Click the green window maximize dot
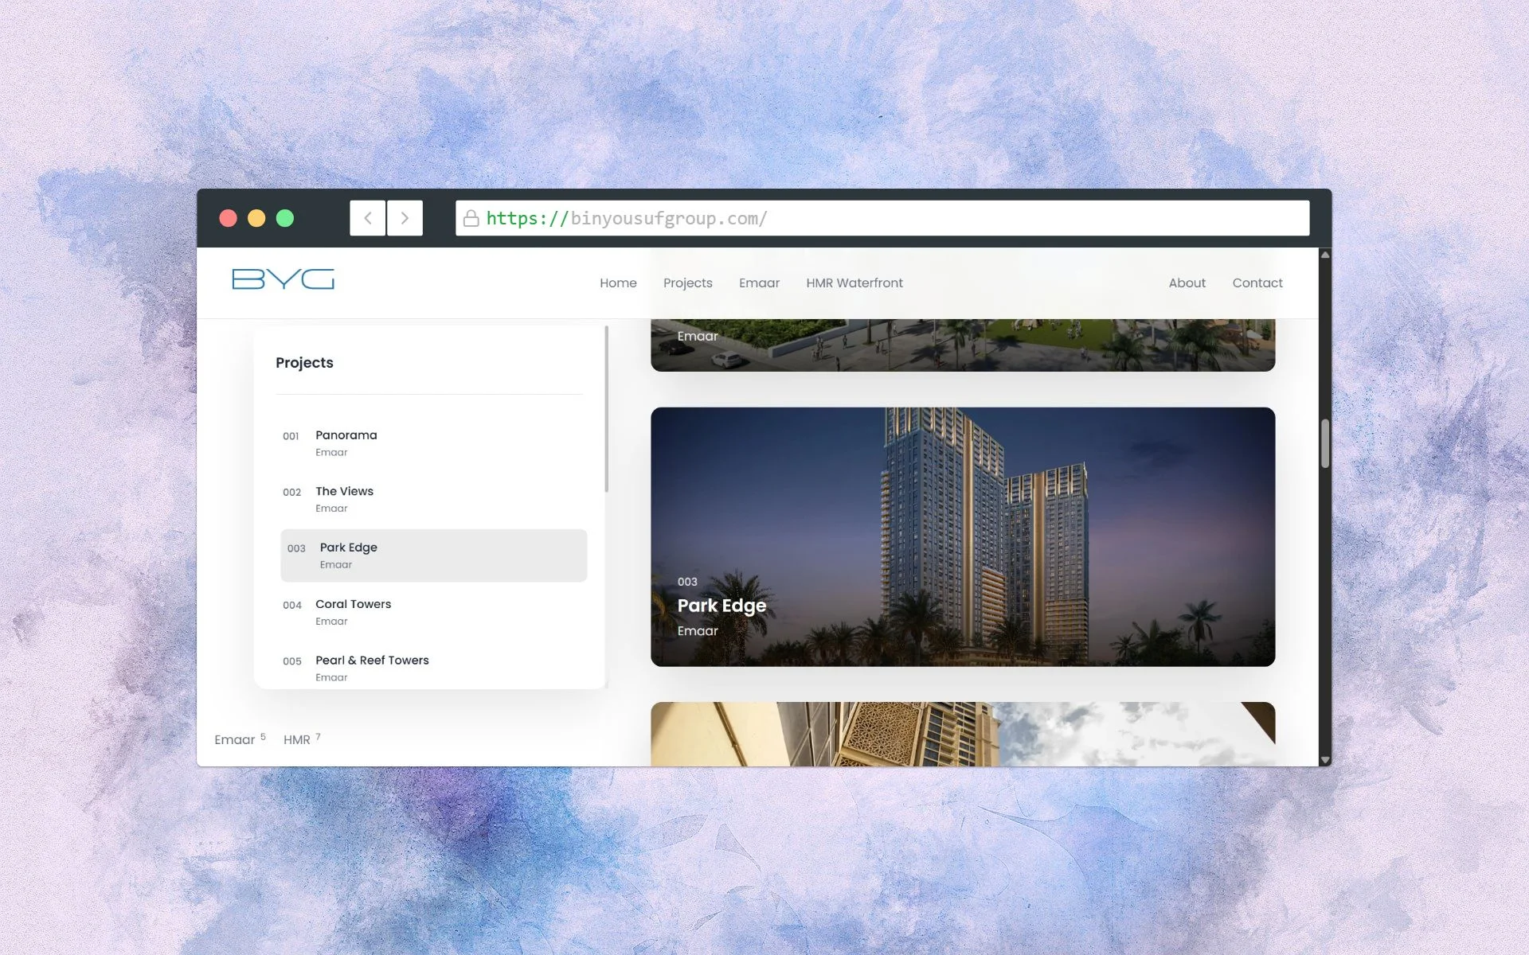The width and height of the screenshot is (1529, 955). tap(285, 218)
